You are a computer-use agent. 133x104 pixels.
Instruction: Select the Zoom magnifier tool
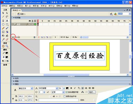pos(7,46)
